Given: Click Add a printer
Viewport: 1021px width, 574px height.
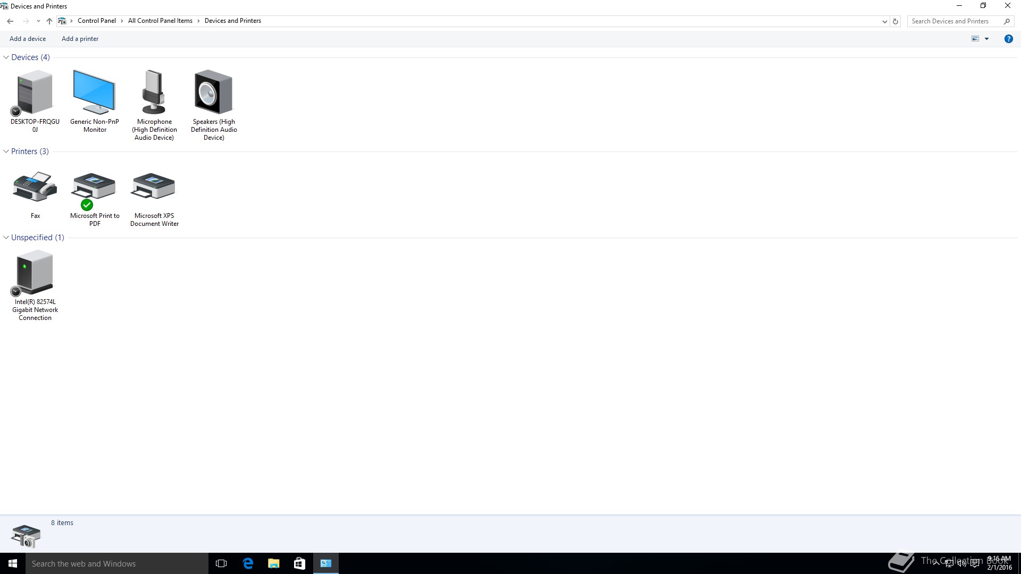Looking at the screenshot, I should [x=80, y=39].
